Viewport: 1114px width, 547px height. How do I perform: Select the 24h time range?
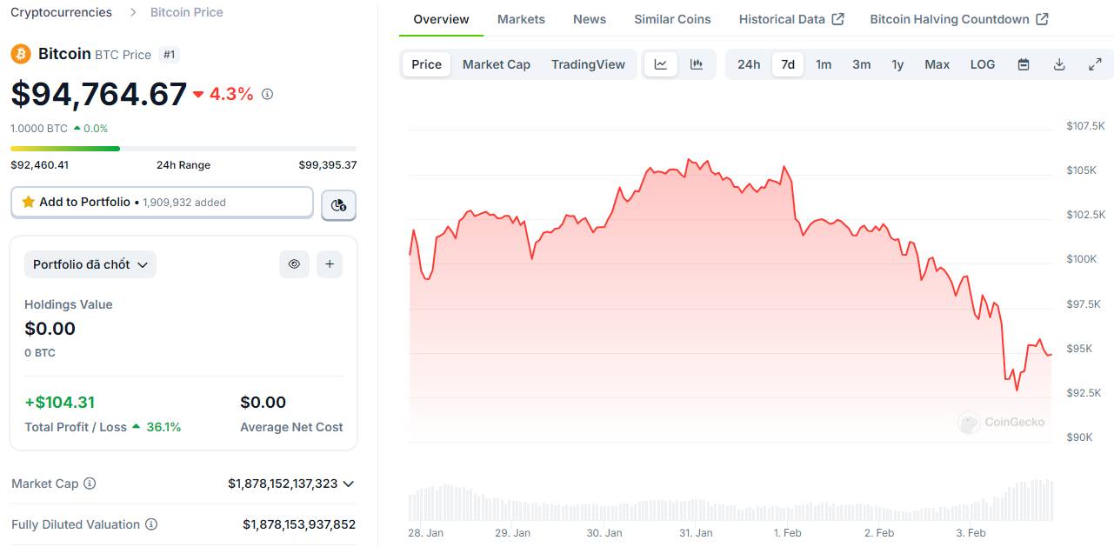[x=749, y=64]
